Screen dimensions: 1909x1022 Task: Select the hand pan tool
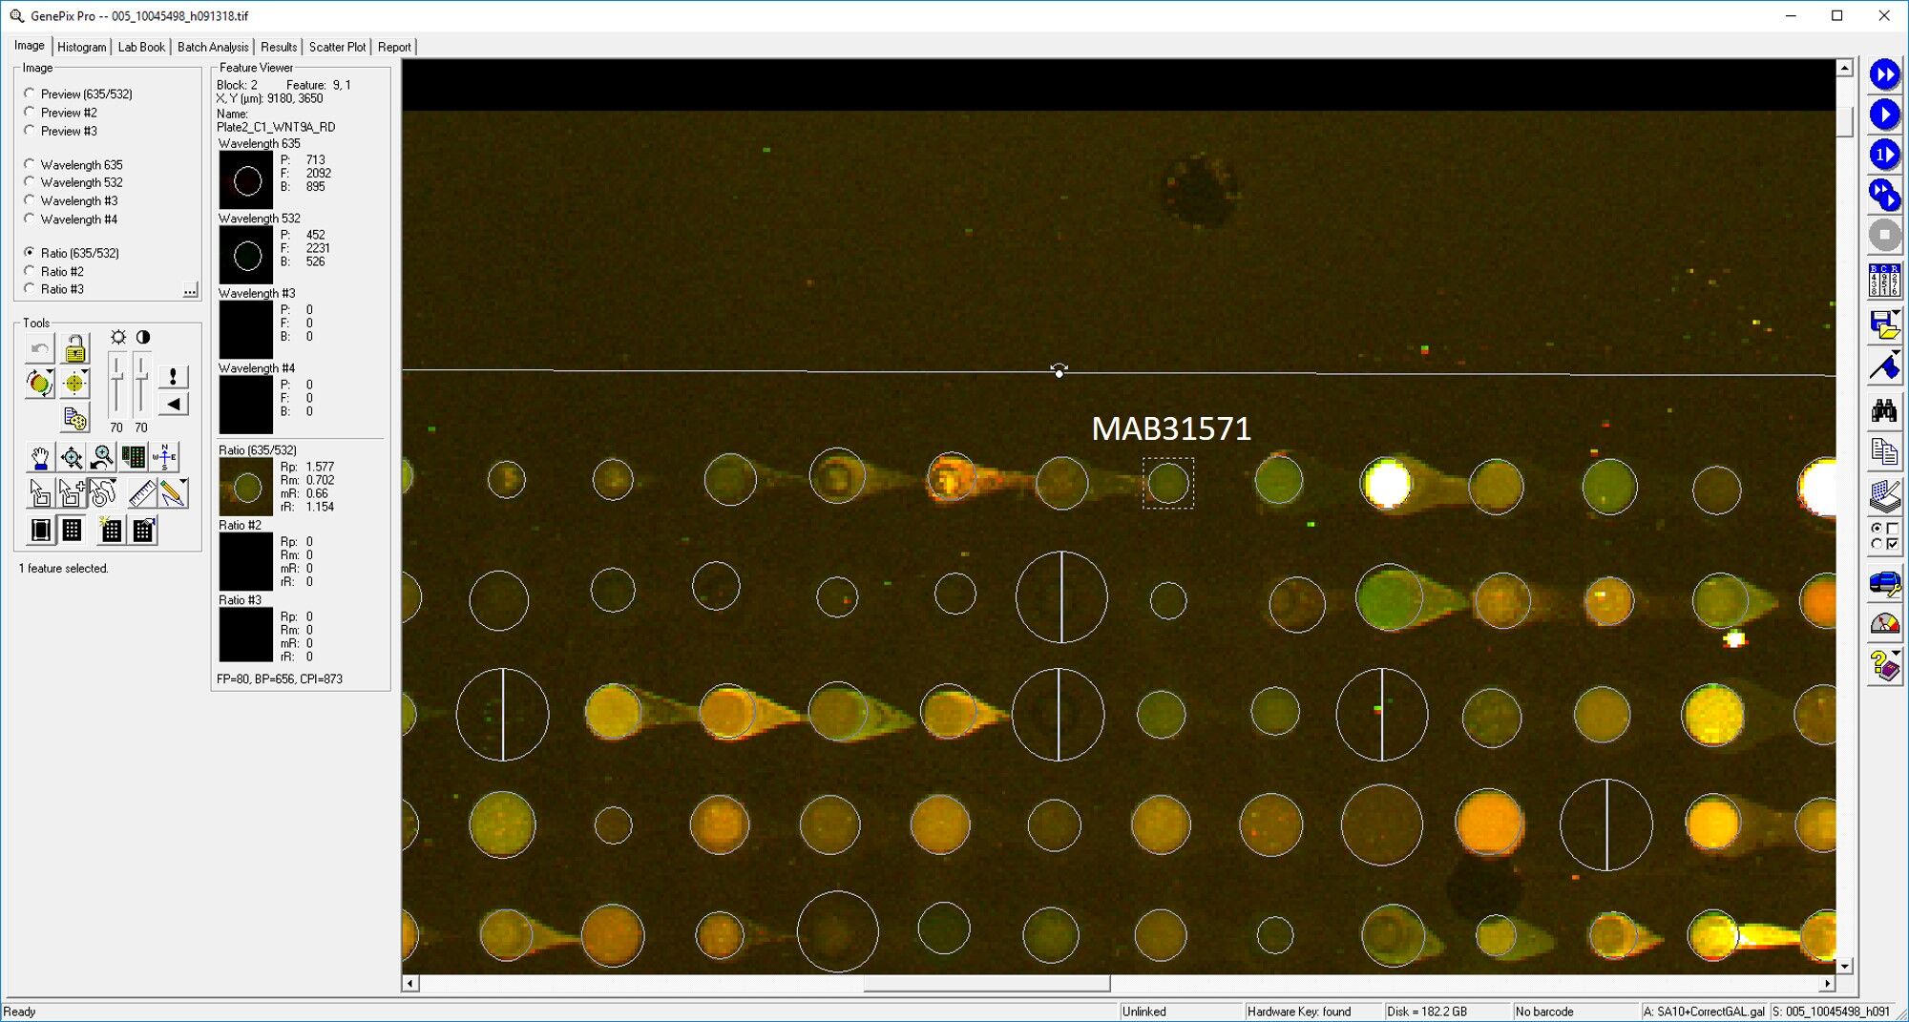click(x=40, y=458)
